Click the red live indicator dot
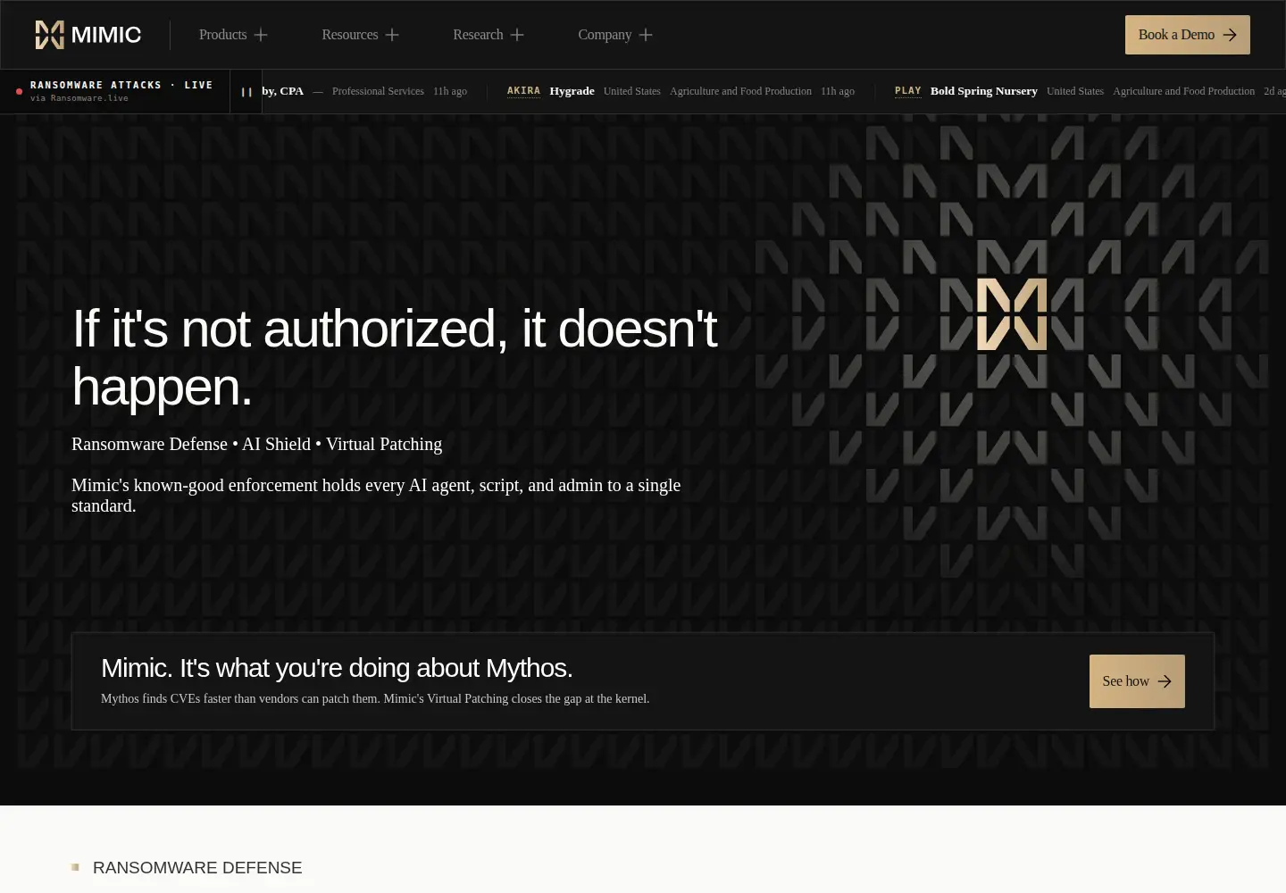1286x893 pixels. 19,91
